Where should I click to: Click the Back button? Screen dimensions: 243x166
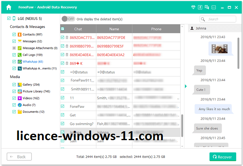tap(18, 157)
